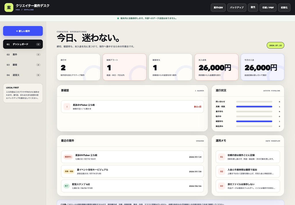Click the バックアップ button
This screenshot has width=295, height=205.
(x=237, y=7)
